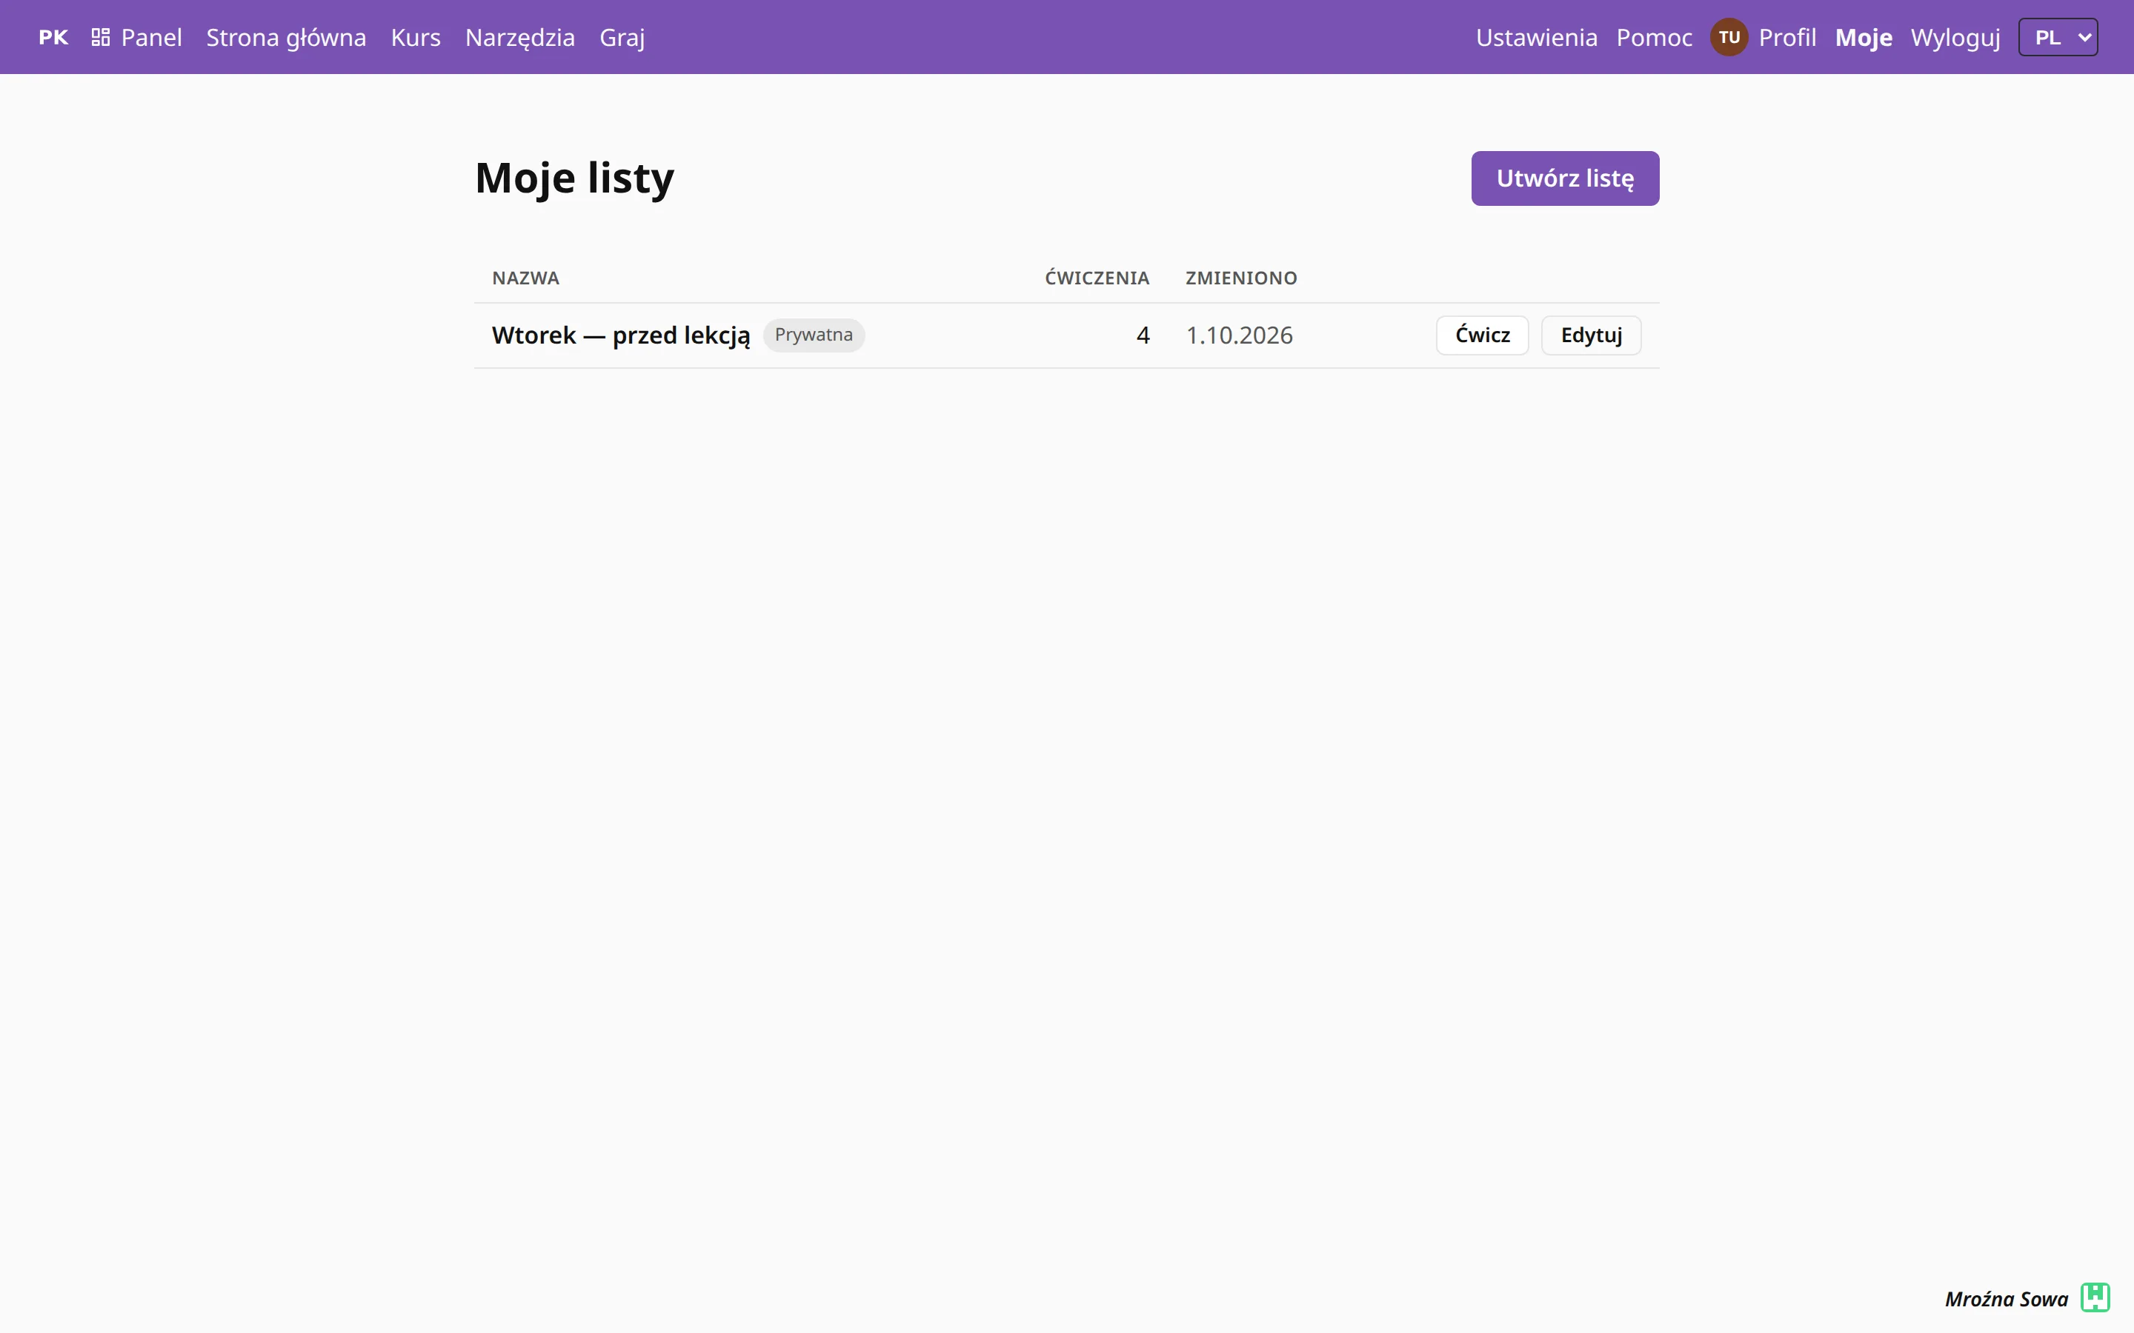Open Pomoc page
2134x1333 pixels.
[x=1653, y=37]
